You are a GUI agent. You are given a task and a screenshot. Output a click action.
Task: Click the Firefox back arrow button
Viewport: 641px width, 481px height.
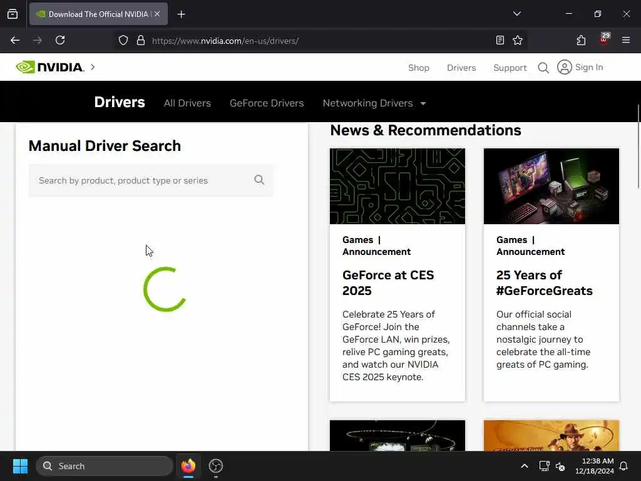15,40
